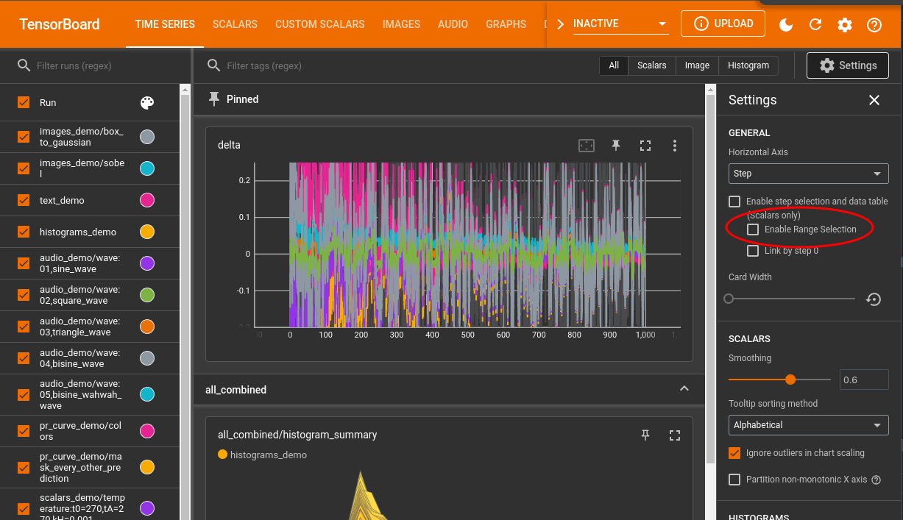
Task: Reset the Card Width slider to default
Action: [x=874, y=299]
